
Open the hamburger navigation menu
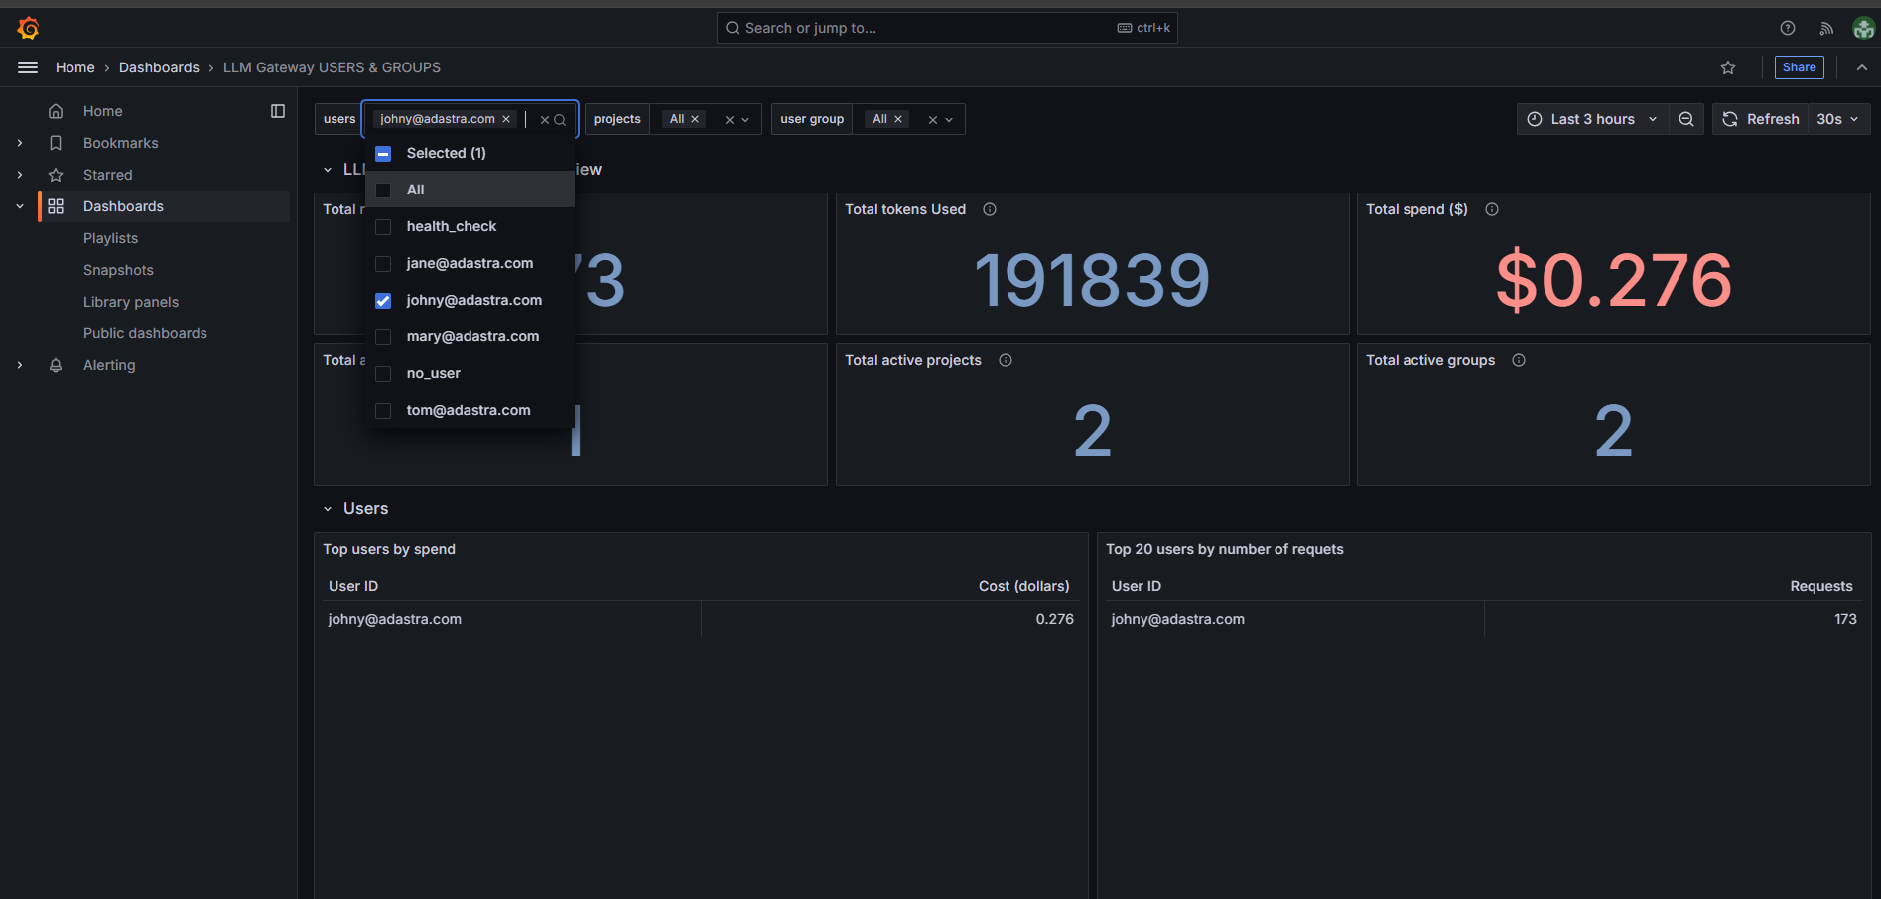point(28,66)
